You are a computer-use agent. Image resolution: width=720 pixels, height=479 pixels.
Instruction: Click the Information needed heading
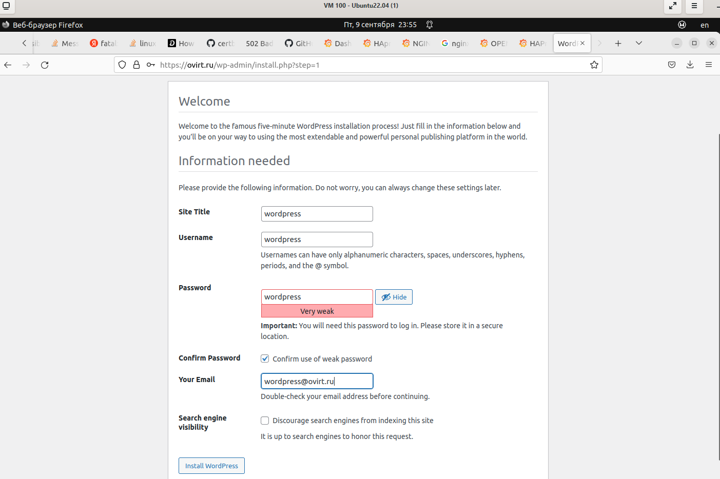234,161
